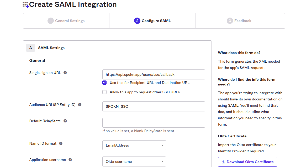Click 'Where do I find the info' heading
Viewport: 306px width, 167px height.
tap(246, 82)
